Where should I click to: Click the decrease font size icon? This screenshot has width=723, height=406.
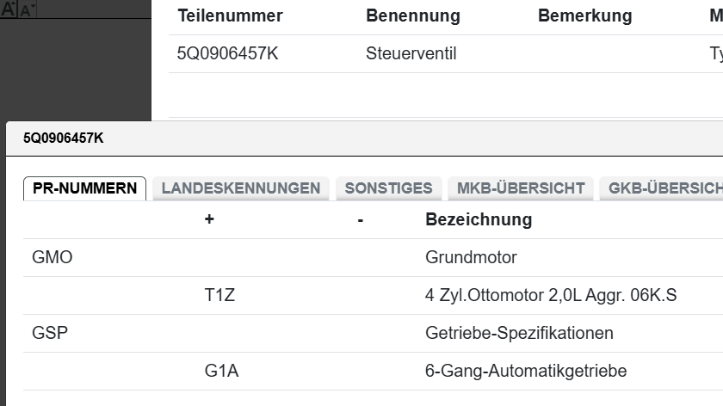pos(26,10)
